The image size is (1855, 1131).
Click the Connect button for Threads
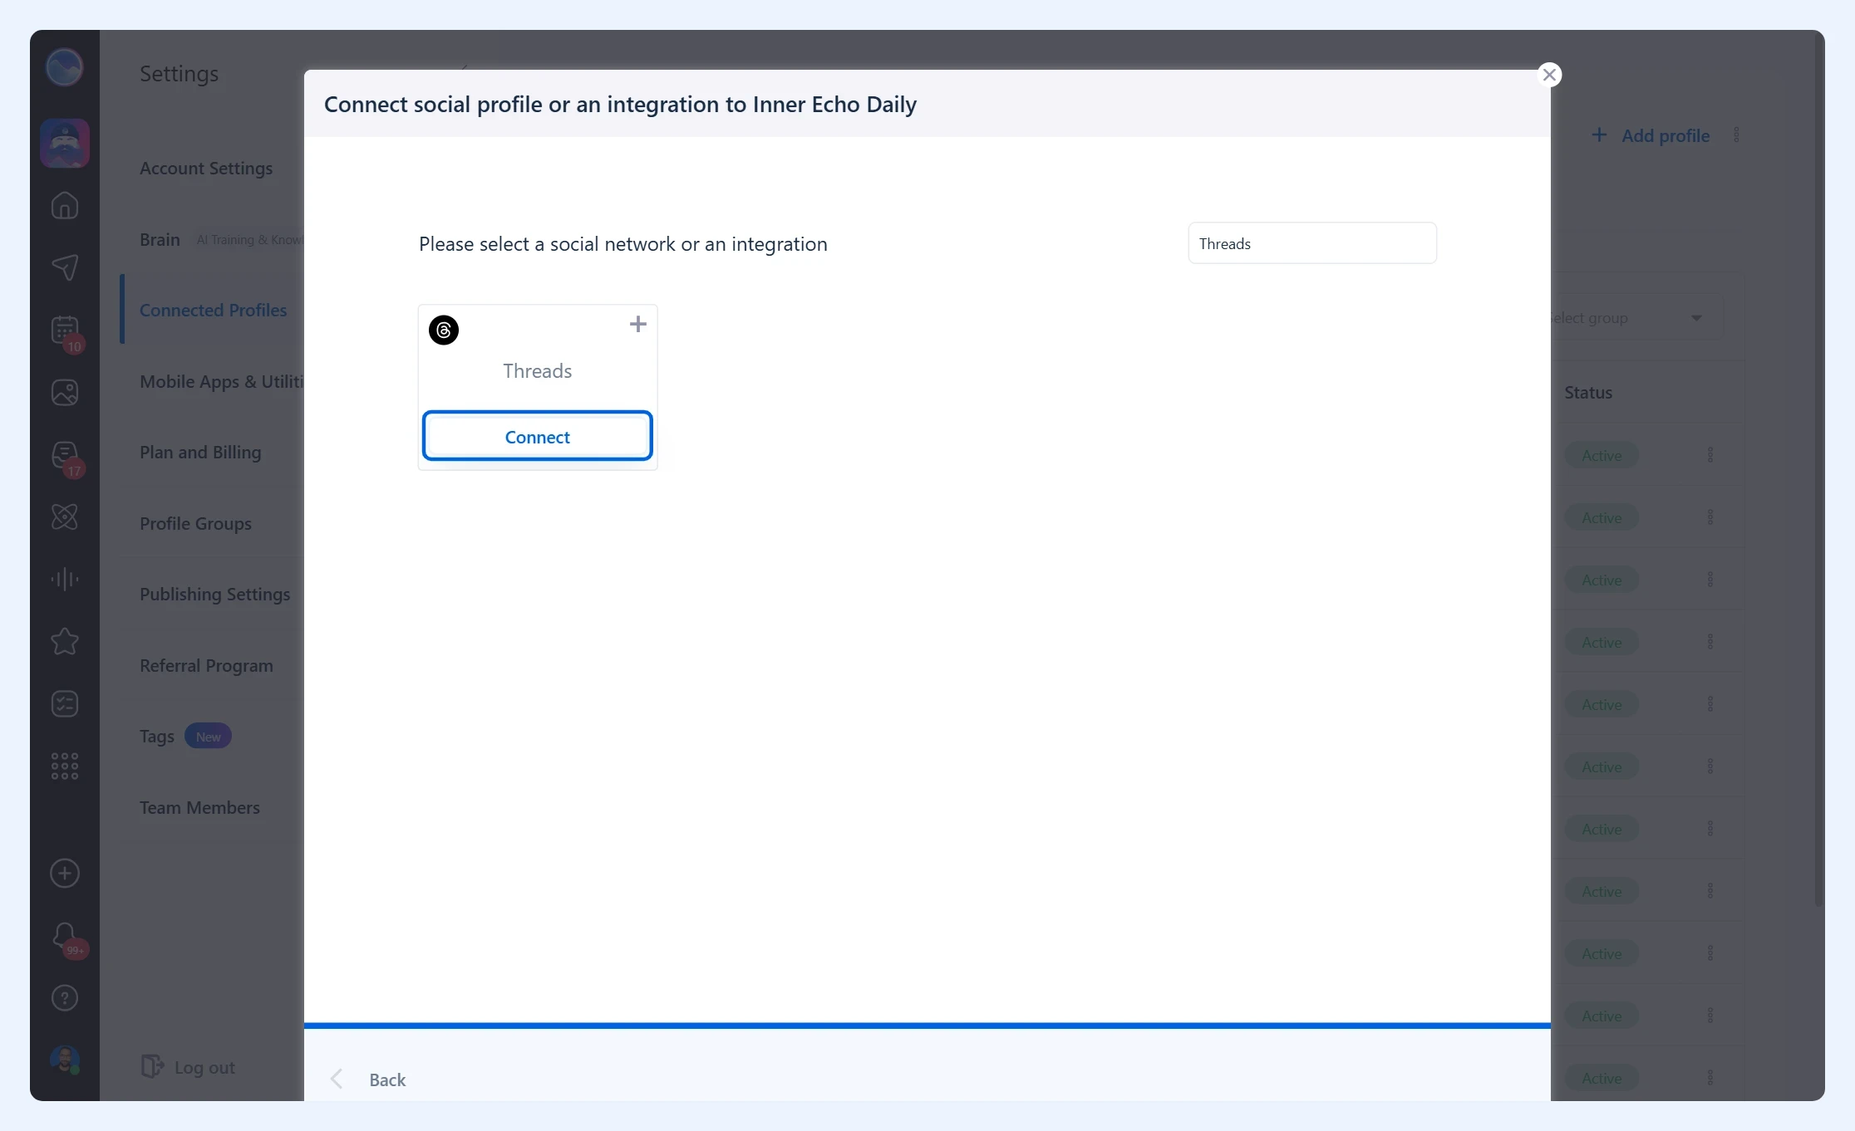[537, 436]
